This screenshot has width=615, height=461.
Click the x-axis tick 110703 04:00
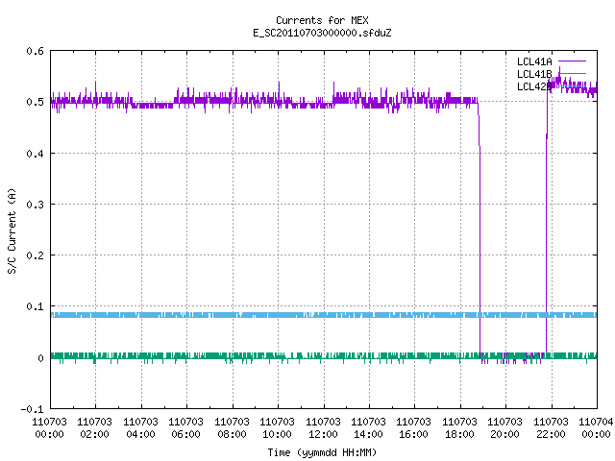[140, 428]
